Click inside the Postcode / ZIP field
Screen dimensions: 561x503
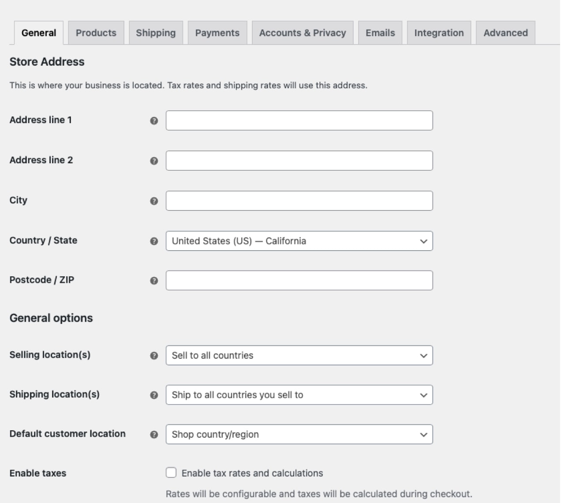click(299, 280)
